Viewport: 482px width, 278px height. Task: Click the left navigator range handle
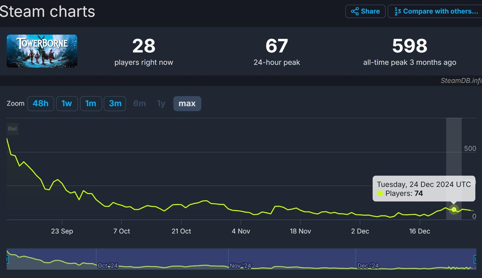click(8, 259)
